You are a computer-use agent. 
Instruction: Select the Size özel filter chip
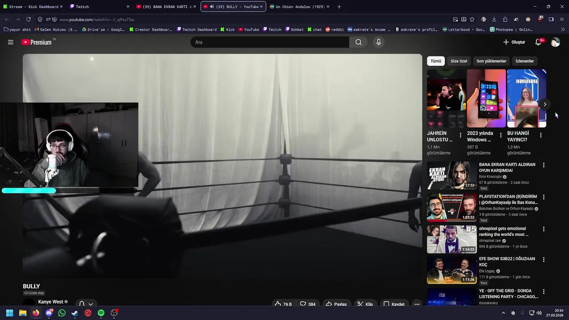pos(459,61)
